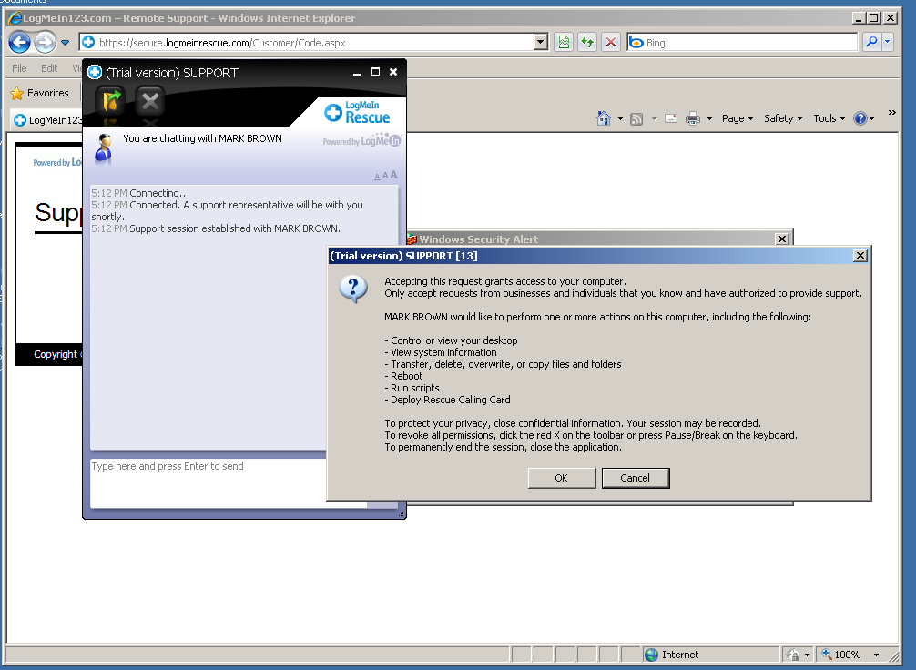This screenshot has width=916, height=670.
Task: Click the question mark icon in the dialog
Action: [x=353, y=289]
